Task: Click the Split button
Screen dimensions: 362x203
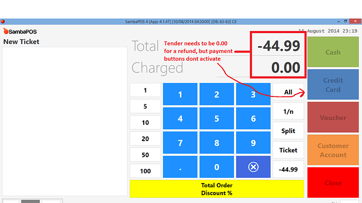Action: 288,131
